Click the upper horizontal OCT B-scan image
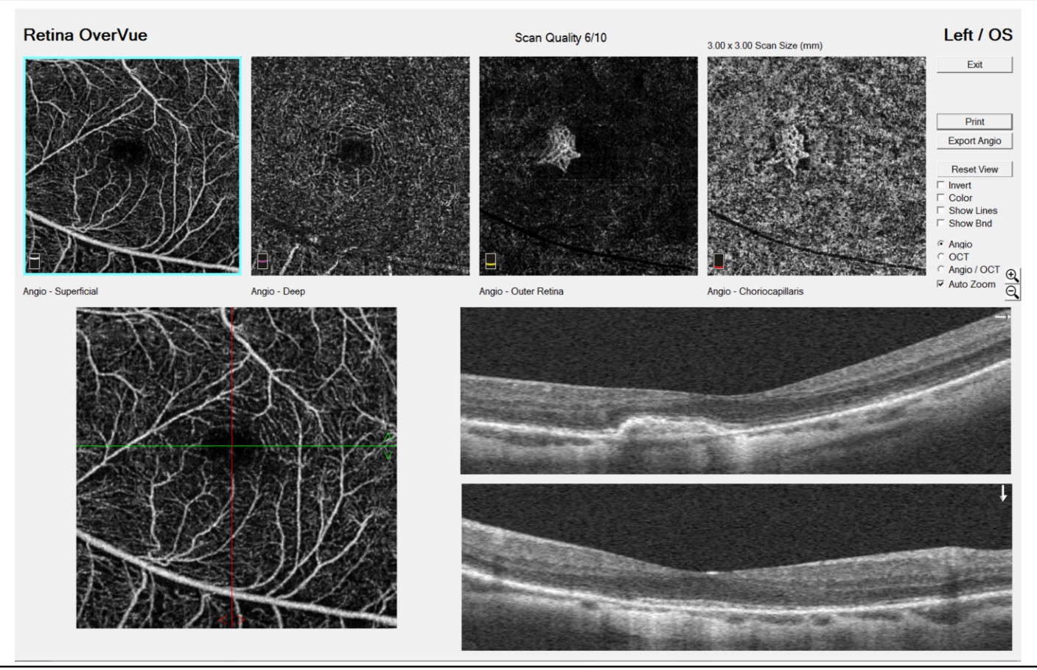 tap(736, 391)
